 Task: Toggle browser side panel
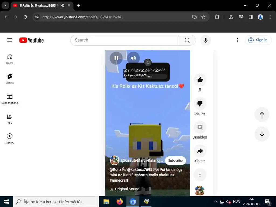click(x=251, y=17)
